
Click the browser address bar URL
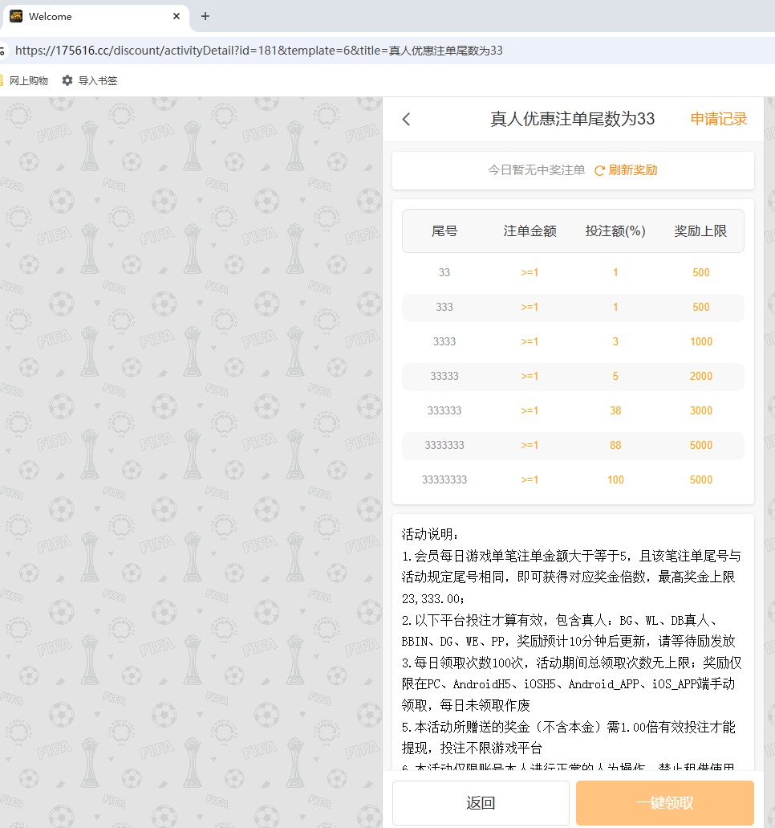tap(258, 51)
